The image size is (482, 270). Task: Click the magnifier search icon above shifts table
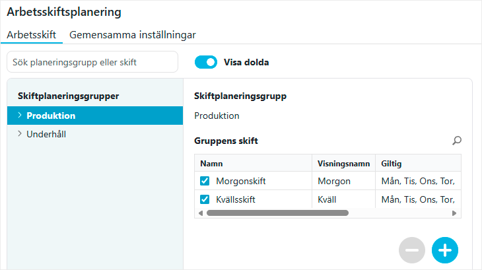pos(456,141)
